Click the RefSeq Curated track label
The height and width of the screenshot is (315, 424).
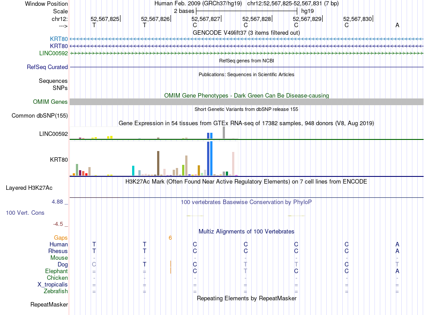pyautogui.click(x=47, y=67)
